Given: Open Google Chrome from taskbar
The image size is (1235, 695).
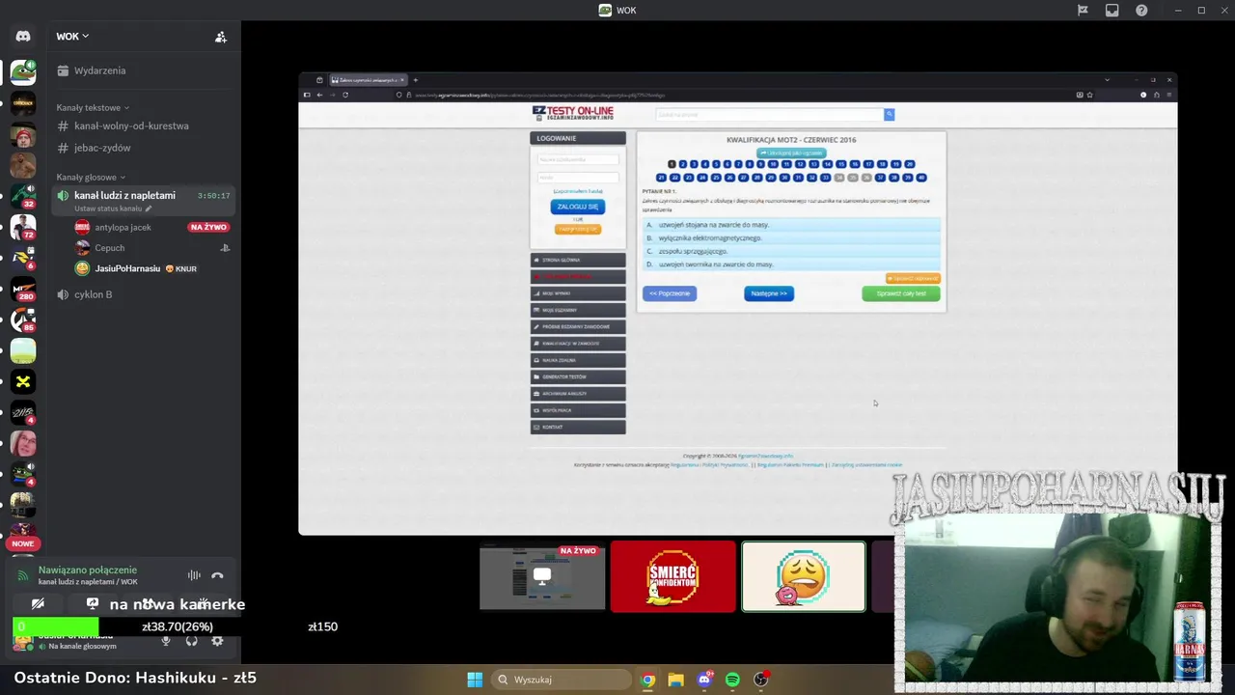Looking at the screenshot, I should click(x=648, y=680).
